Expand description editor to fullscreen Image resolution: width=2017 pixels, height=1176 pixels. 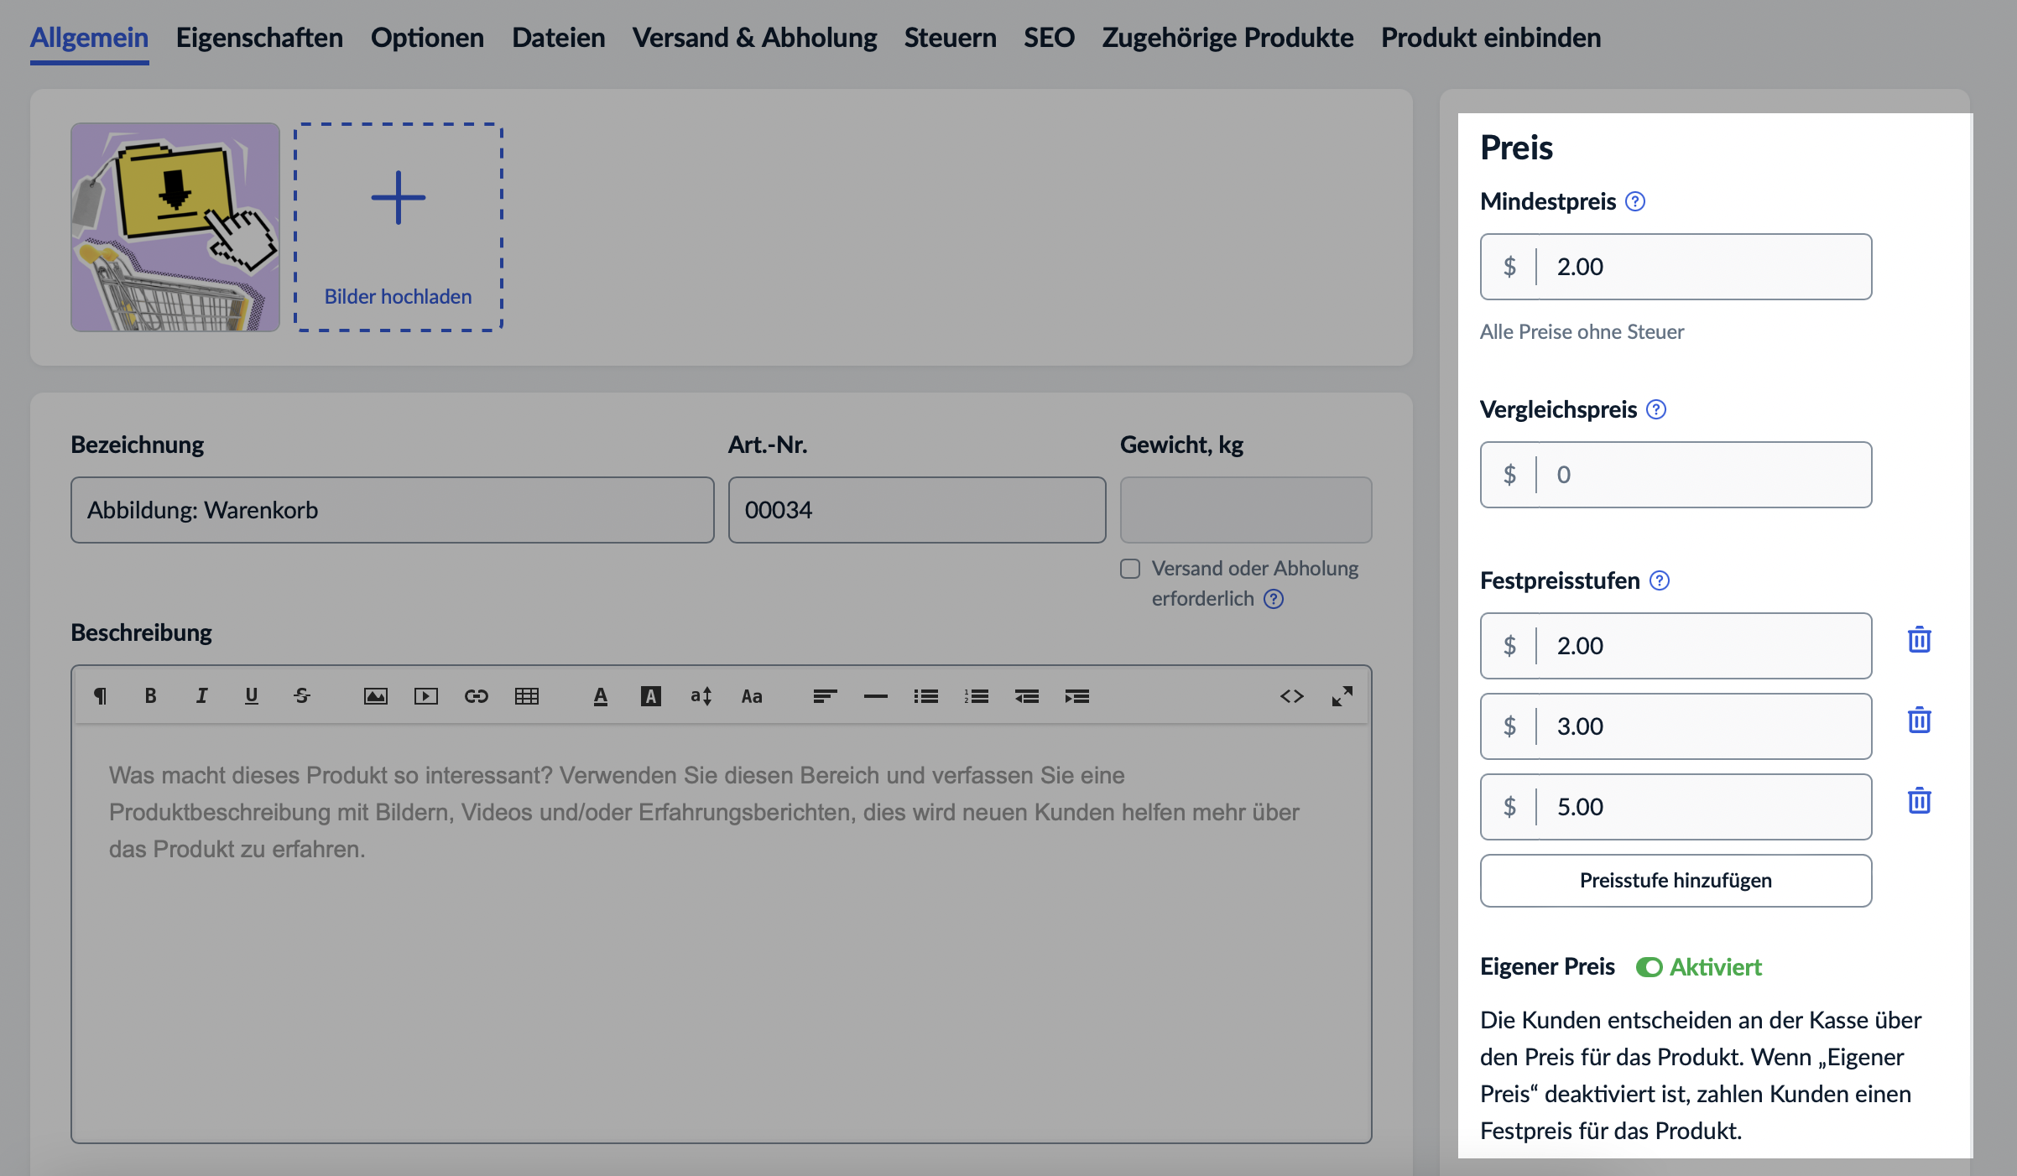click(1342, 696)
